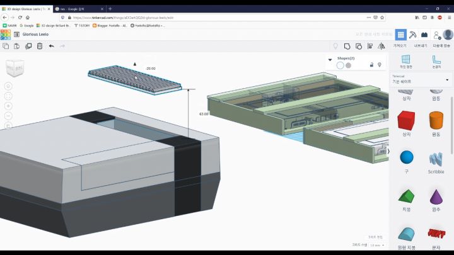Click the Tinkercad logo

(6, 35)
